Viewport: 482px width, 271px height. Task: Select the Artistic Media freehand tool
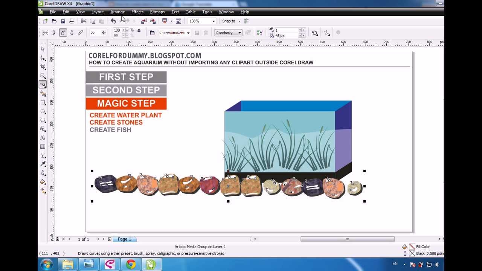point(43,85)
